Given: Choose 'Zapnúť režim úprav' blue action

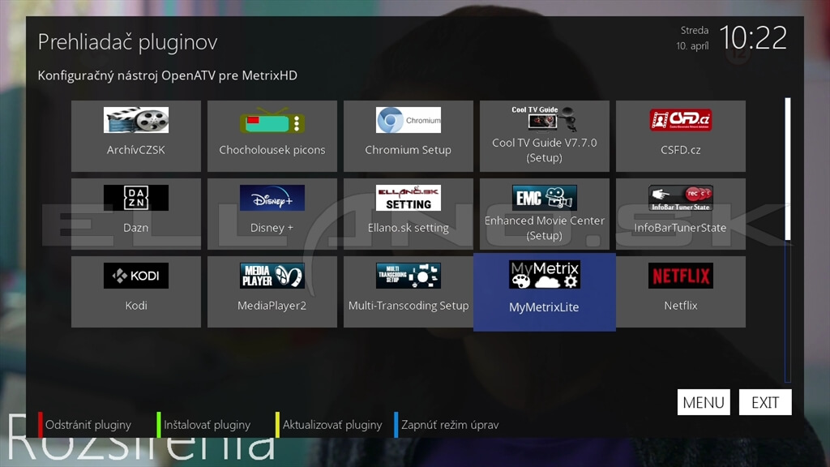Looking at the screenshot, I should 450,425.
